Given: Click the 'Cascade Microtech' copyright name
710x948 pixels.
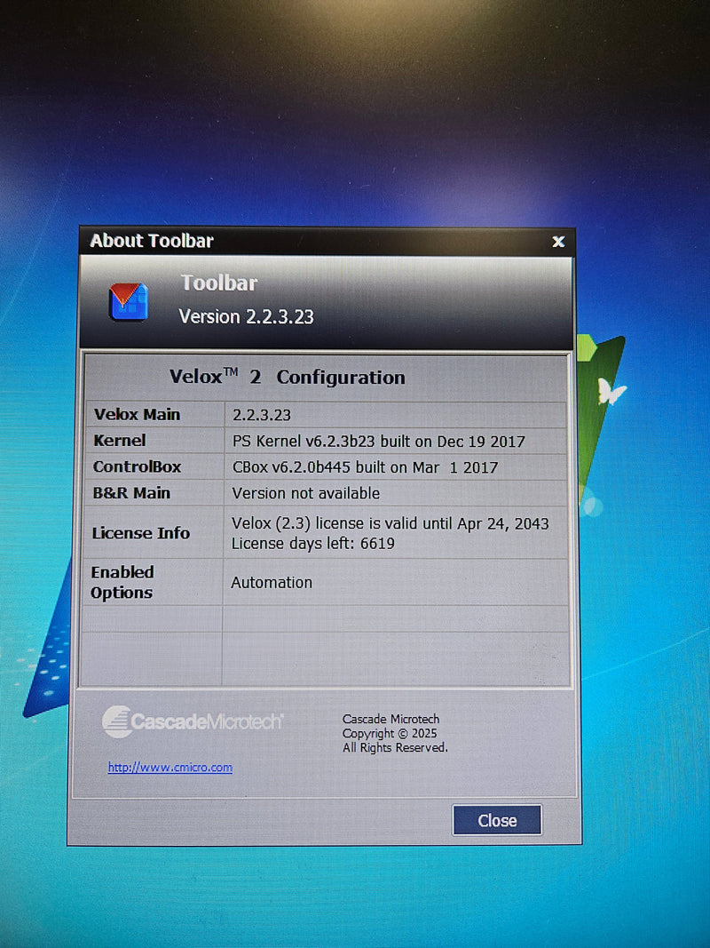Looking at the screenshot, I should tap(390, 719).
